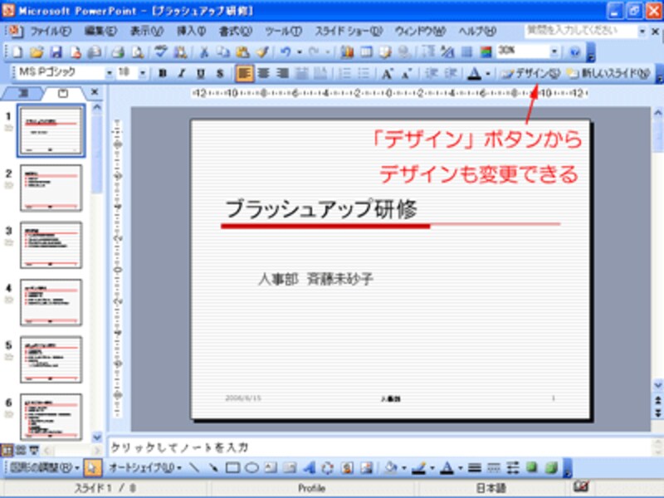Screen dimensions: 664x498
Task: Increase the font size
Action: [x=386, y=74]
